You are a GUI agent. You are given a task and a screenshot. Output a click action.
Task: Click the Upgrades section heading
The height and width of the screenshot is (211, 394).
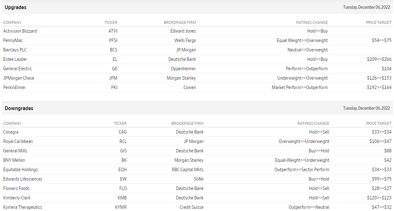[x=16, y=8]
